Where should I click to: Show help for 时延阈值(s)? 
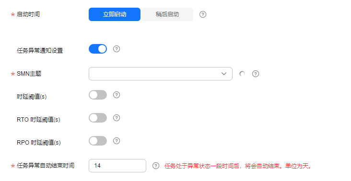[x=117, y=95]
